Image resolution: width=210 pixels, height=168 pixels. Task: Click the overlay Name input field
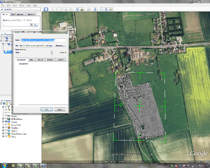tap(43, 40)
